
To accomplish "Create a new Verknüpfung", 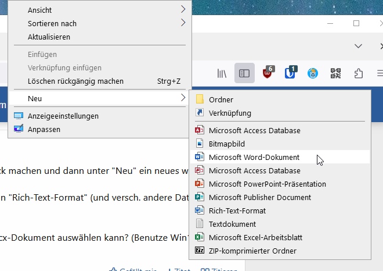I will point(280,113).
